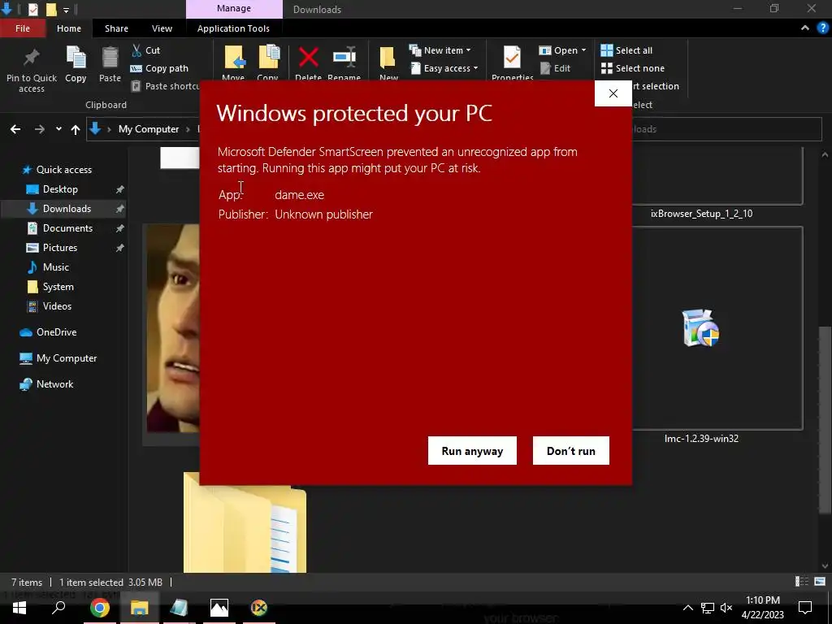This screenshot has height=624, width=832.
Task: Click the Cut scissors icon
Action: [136, 50]
